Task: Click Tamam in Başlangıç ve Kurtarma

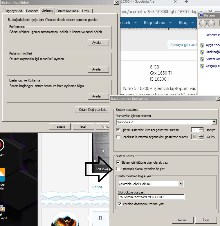Action: [x=183, y=220]
